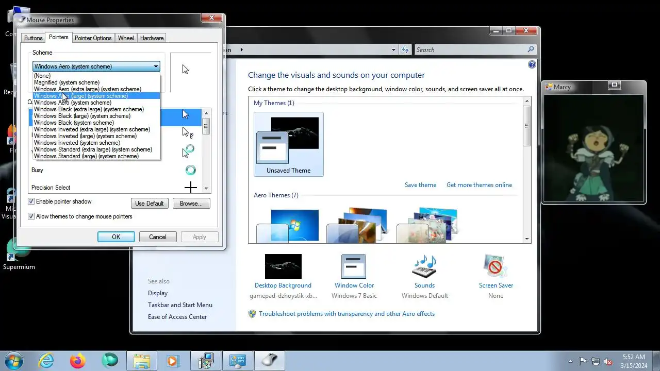Click the Use Default button
The height and width of the screenshot is (371, 660).
pos(150,204)
